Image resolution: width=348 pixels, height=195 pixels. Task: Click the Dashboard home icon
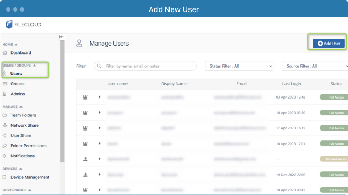5,53
